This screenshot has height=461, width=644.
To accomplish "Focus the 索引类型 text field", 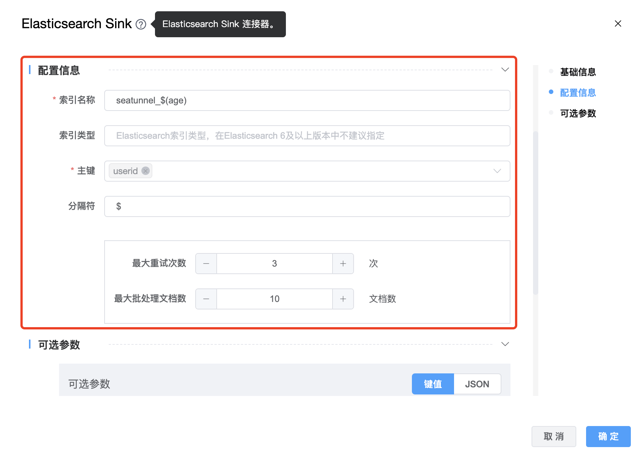I will tap(307, 136).
